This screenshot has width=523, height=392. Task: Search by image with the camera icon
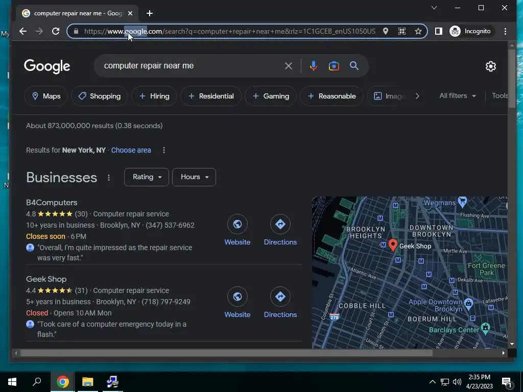tap(334, 66)
